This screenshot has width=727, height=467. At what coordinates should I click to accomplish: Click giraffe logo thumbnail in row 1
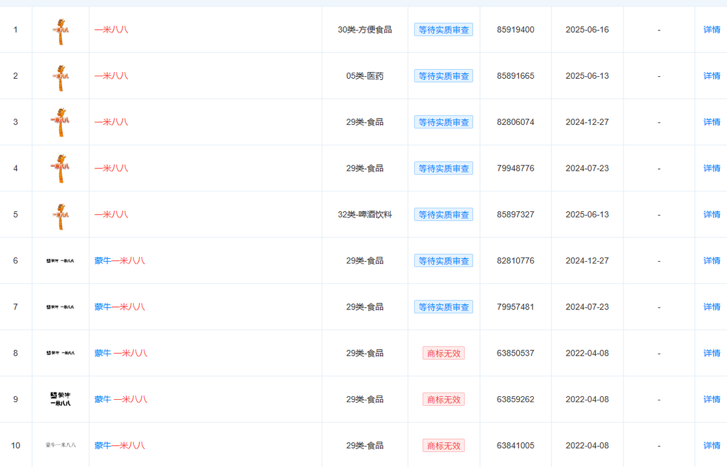(61, 30)
